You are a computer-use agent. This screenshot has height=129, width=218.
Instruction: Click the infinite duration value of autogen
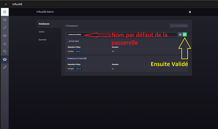click(x=113, y=69)
